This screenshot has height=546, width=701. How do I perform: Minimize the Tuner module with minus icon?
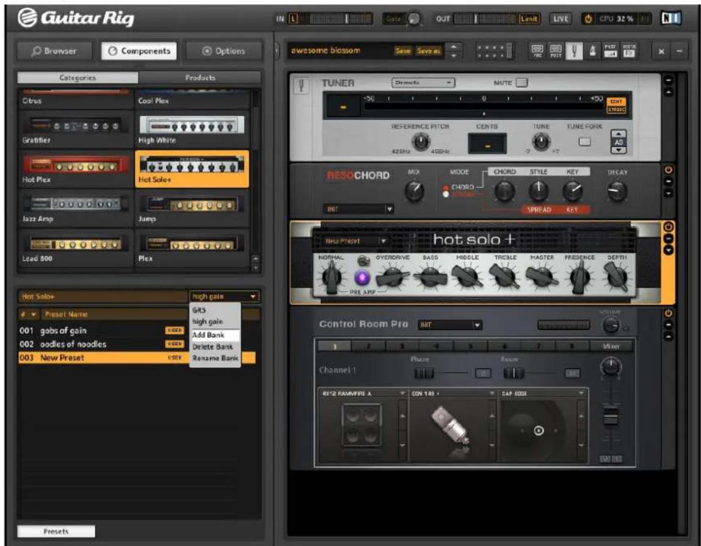669,81
